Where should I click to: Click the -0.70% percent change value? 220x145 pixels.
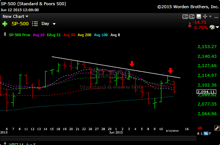tap(200, 28)
